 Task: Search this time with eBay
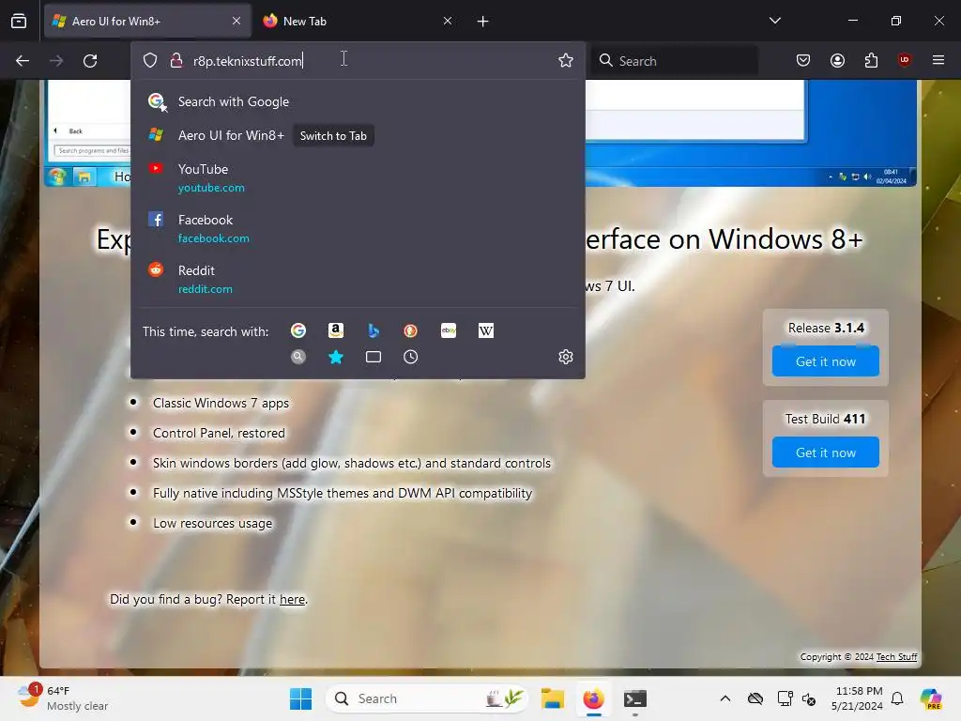tap(449, 331)
